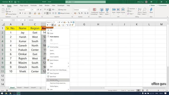
Task: Click the Comments button
Action: pyautogui.click(x=162, y=5)
